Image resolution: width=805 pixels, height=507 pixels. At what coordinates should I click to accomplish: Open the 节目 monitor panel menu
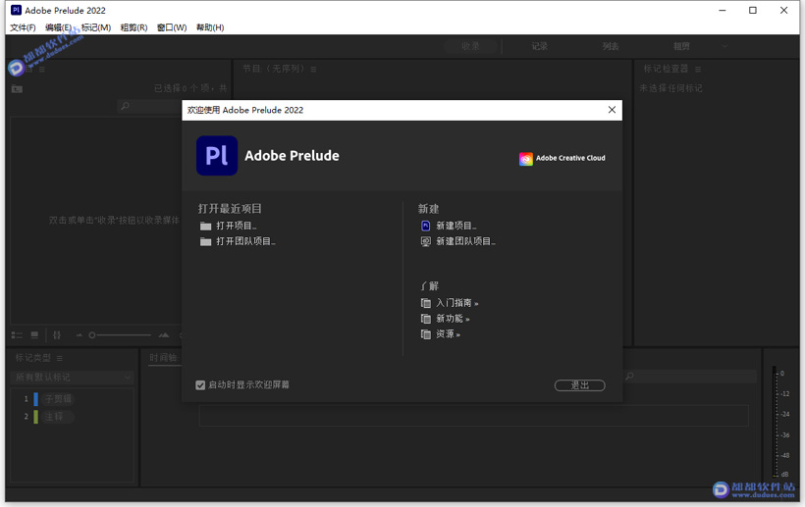[313, 70]
